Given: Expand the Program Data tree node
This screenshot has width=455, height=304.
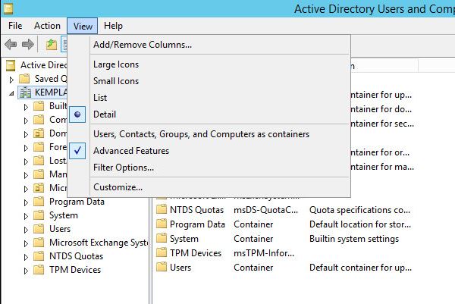Looking at the screenshot, I should coord(26,202).
